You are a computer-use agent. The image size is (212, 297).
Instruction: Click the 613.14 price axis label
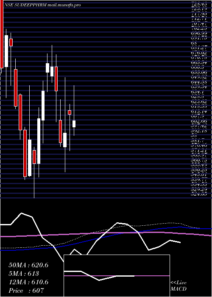pyautogui.click(x=199, y=111)
